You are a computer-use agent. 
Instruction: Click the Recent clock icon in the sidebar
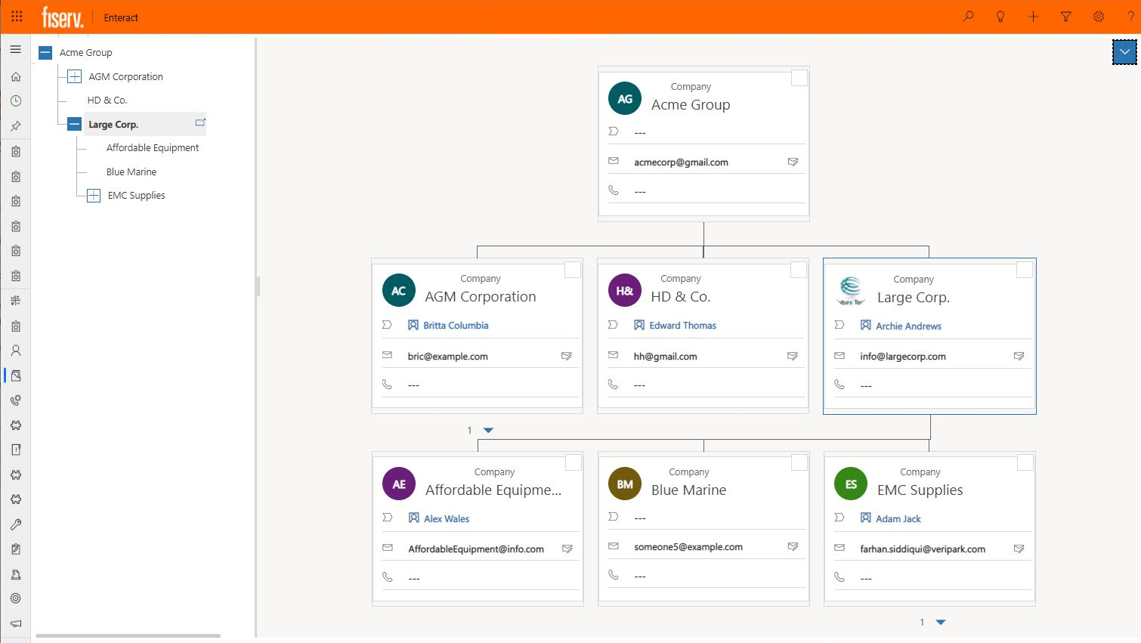point(15,100)
